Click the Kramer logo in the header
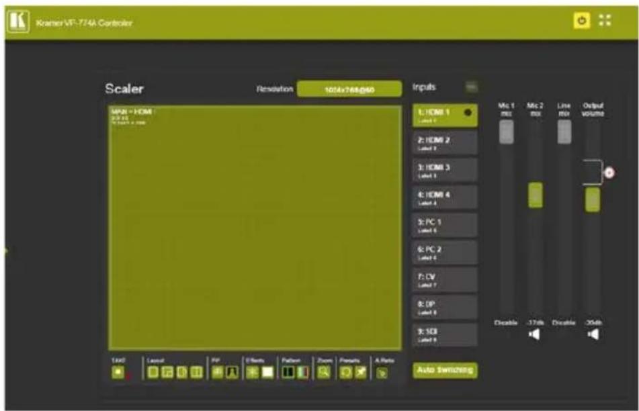Image resolution: width=639 pixels, height=411 pixels. tap(18, 21)
